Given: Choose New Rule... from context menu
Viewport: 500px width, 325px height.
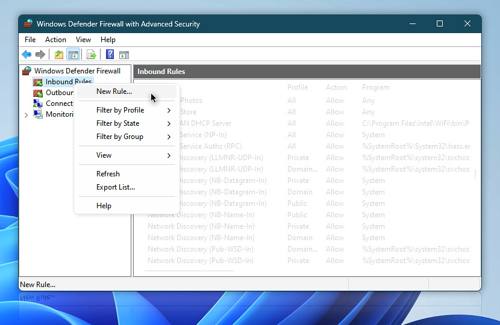Looking at the screenshot, I should (127, 91).
